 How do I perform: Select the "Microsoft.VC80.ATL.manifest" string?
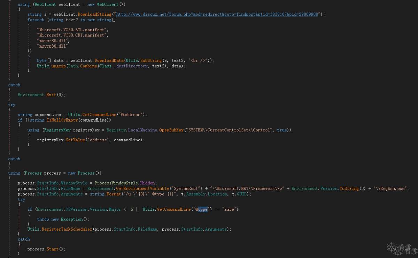(x=72, y=30)
